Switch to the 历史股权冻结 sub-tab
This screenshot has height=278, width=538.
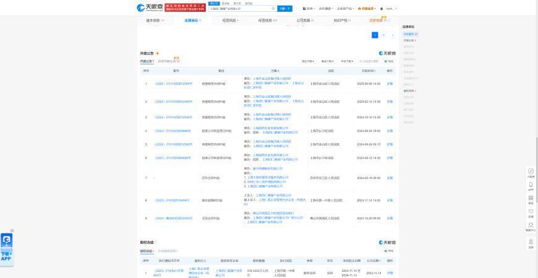click(168, 251)
